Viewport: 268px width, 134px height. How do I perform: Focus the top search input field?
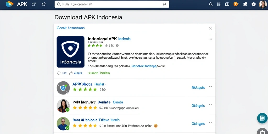tap(112, 4)
